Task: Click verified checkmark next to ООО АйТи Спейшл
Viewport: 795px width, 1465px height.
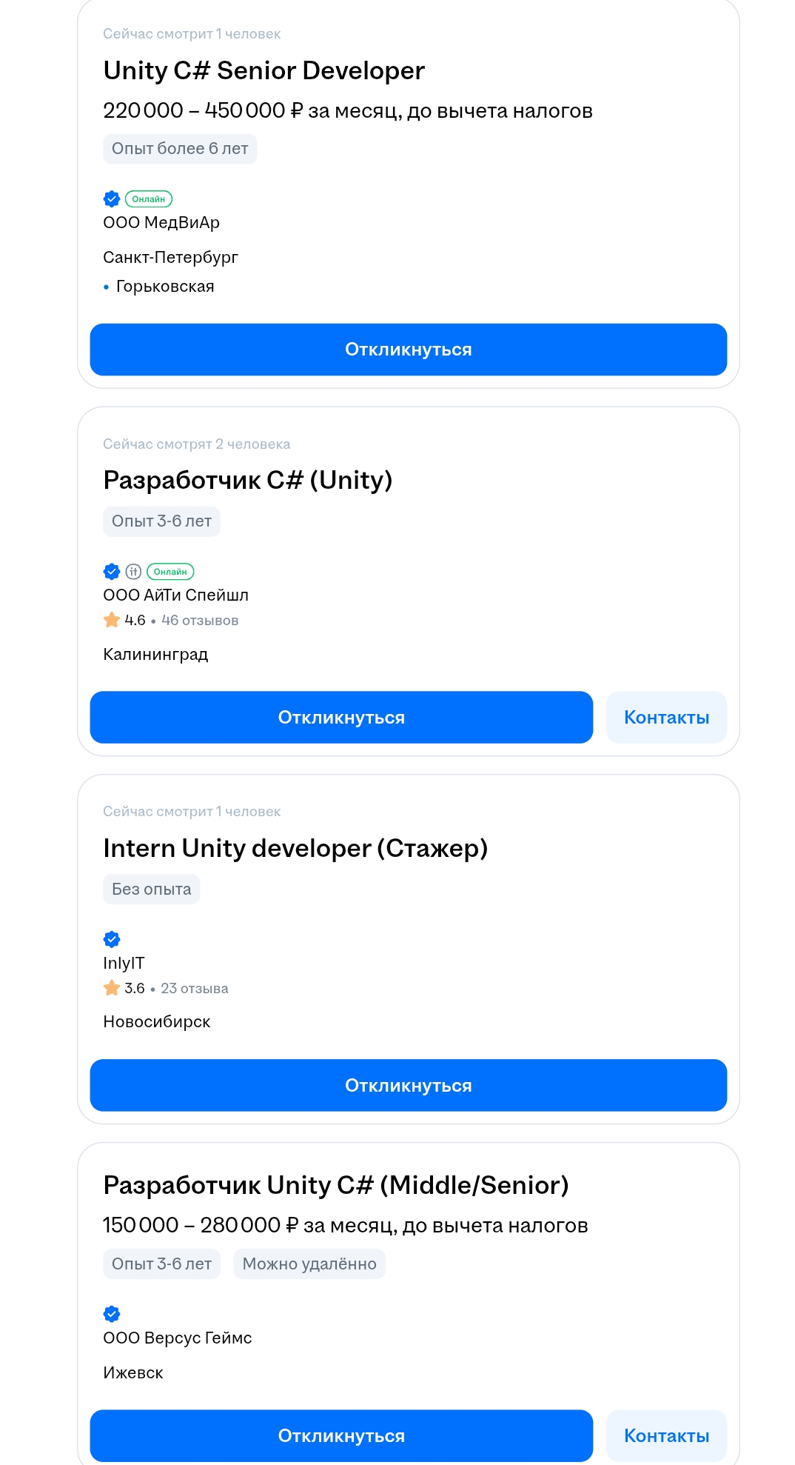Action: pos(112,571)
